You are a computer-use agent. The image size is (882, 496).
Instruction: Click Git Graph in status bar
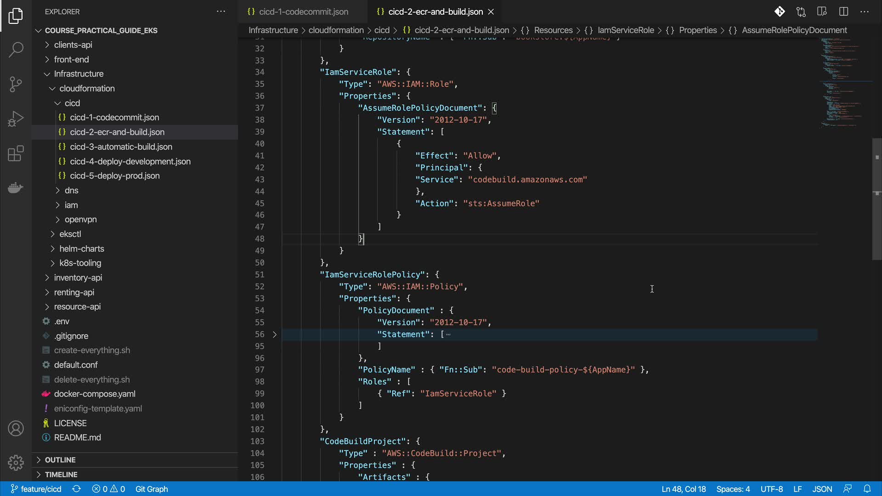pyautogui.click(x=152, y=489)
